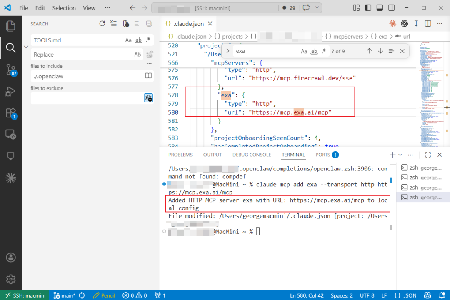Expand replace mode in find widget

[x=228, y=51]
